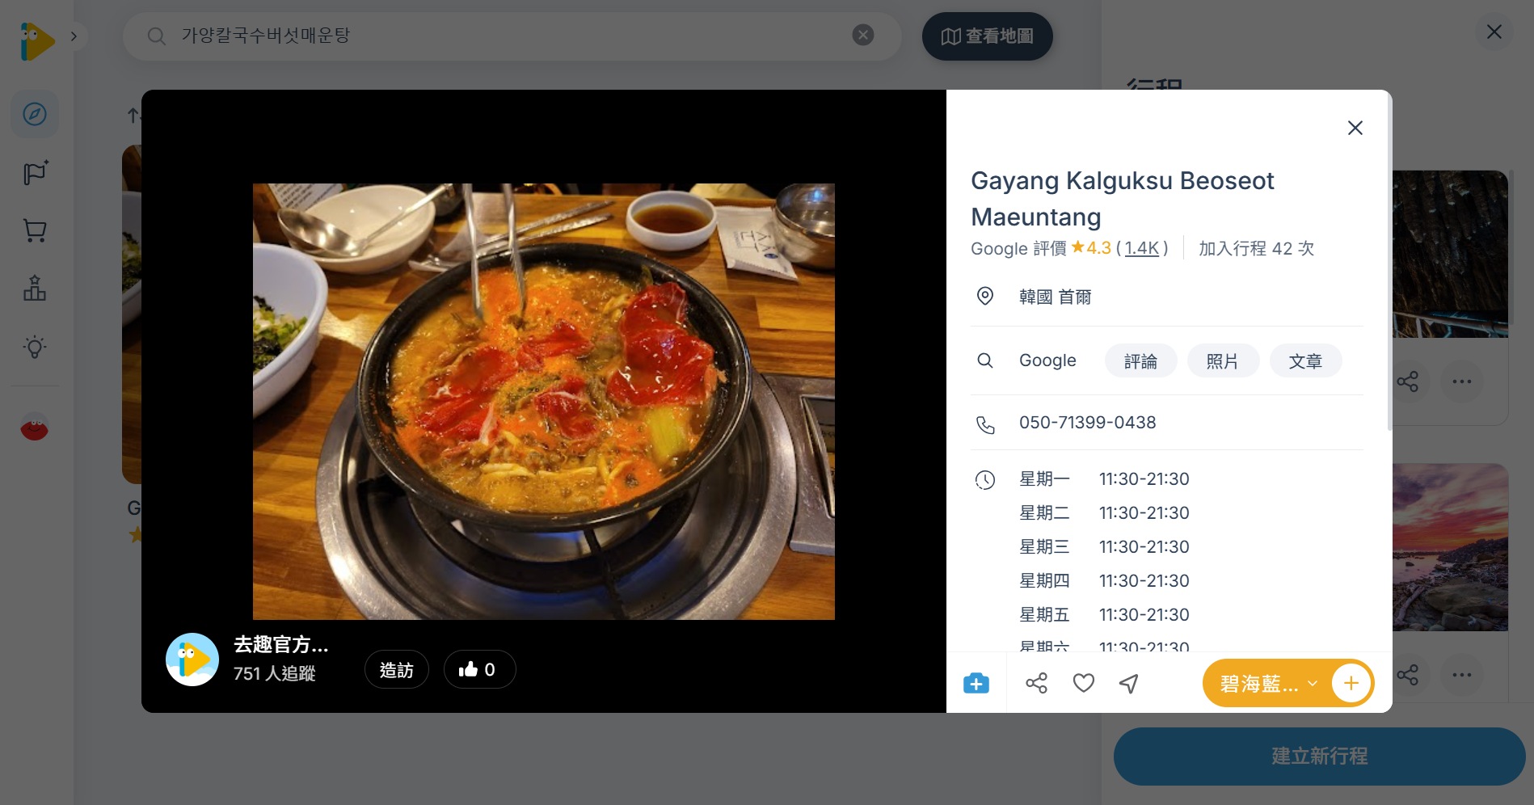Viewport: 1534px width, 805px height.
Task: Switch to the 評論 tab
Action: click(x=1140, y=360)
